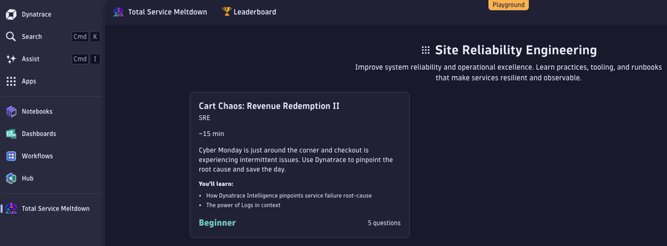Open Search in the sidebar
The height and width of the screenshot is (246, 667).
pos(32,37)
